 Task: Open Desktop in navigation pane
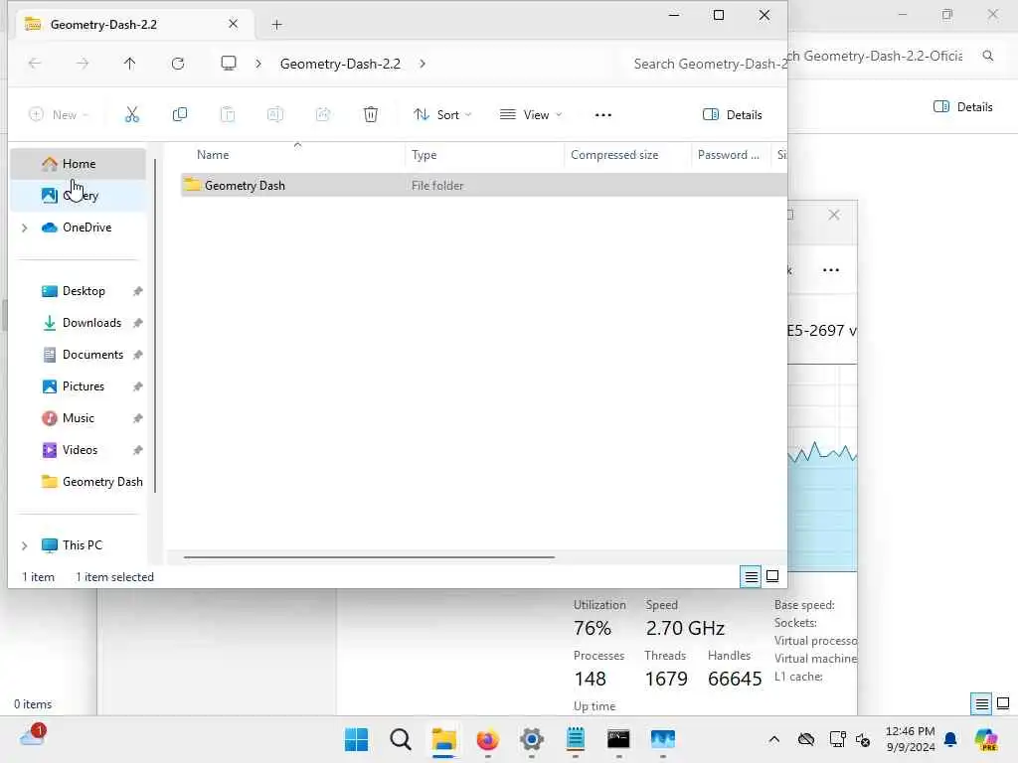coord(84,291)
